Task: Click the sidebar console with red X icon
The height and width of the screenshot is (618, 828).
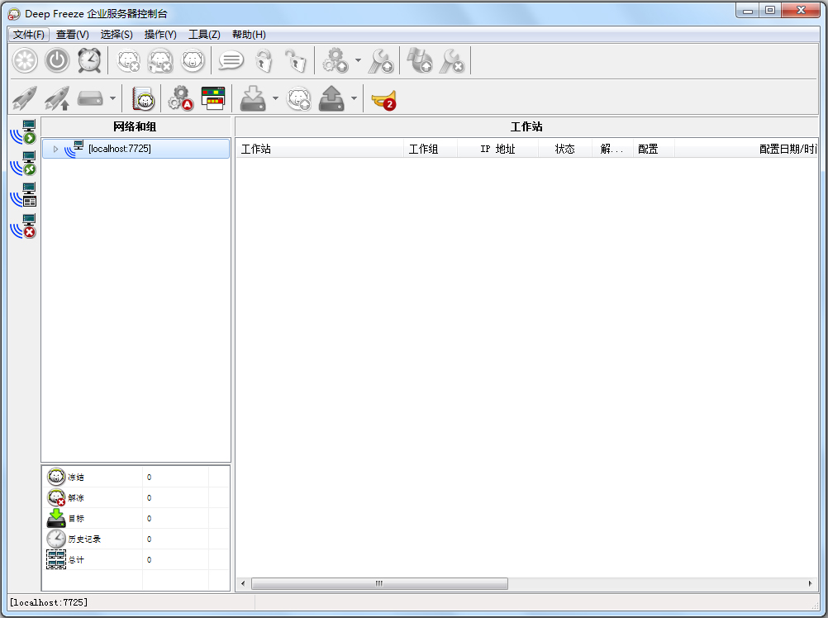Action: click(x=23, y=226)
